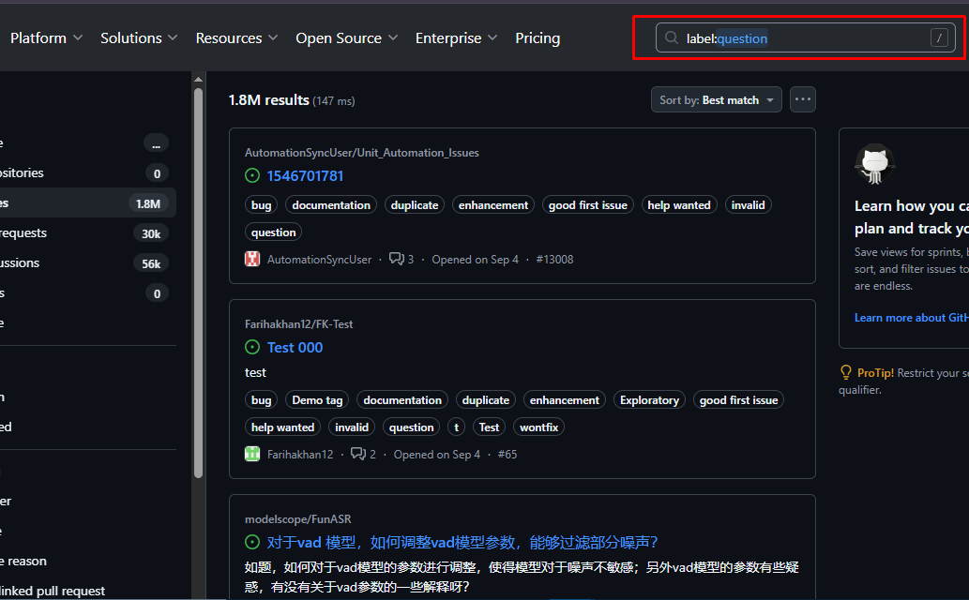Click the AutomationSyncUser author name
Image resolution: width=969 pixels, height=600 pixels.
tap(319, 260)
